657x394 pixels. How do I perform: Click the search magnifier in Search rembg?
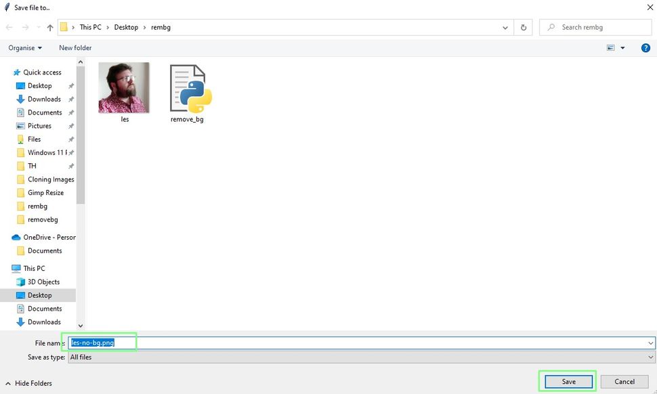click(x=551, y=27)
